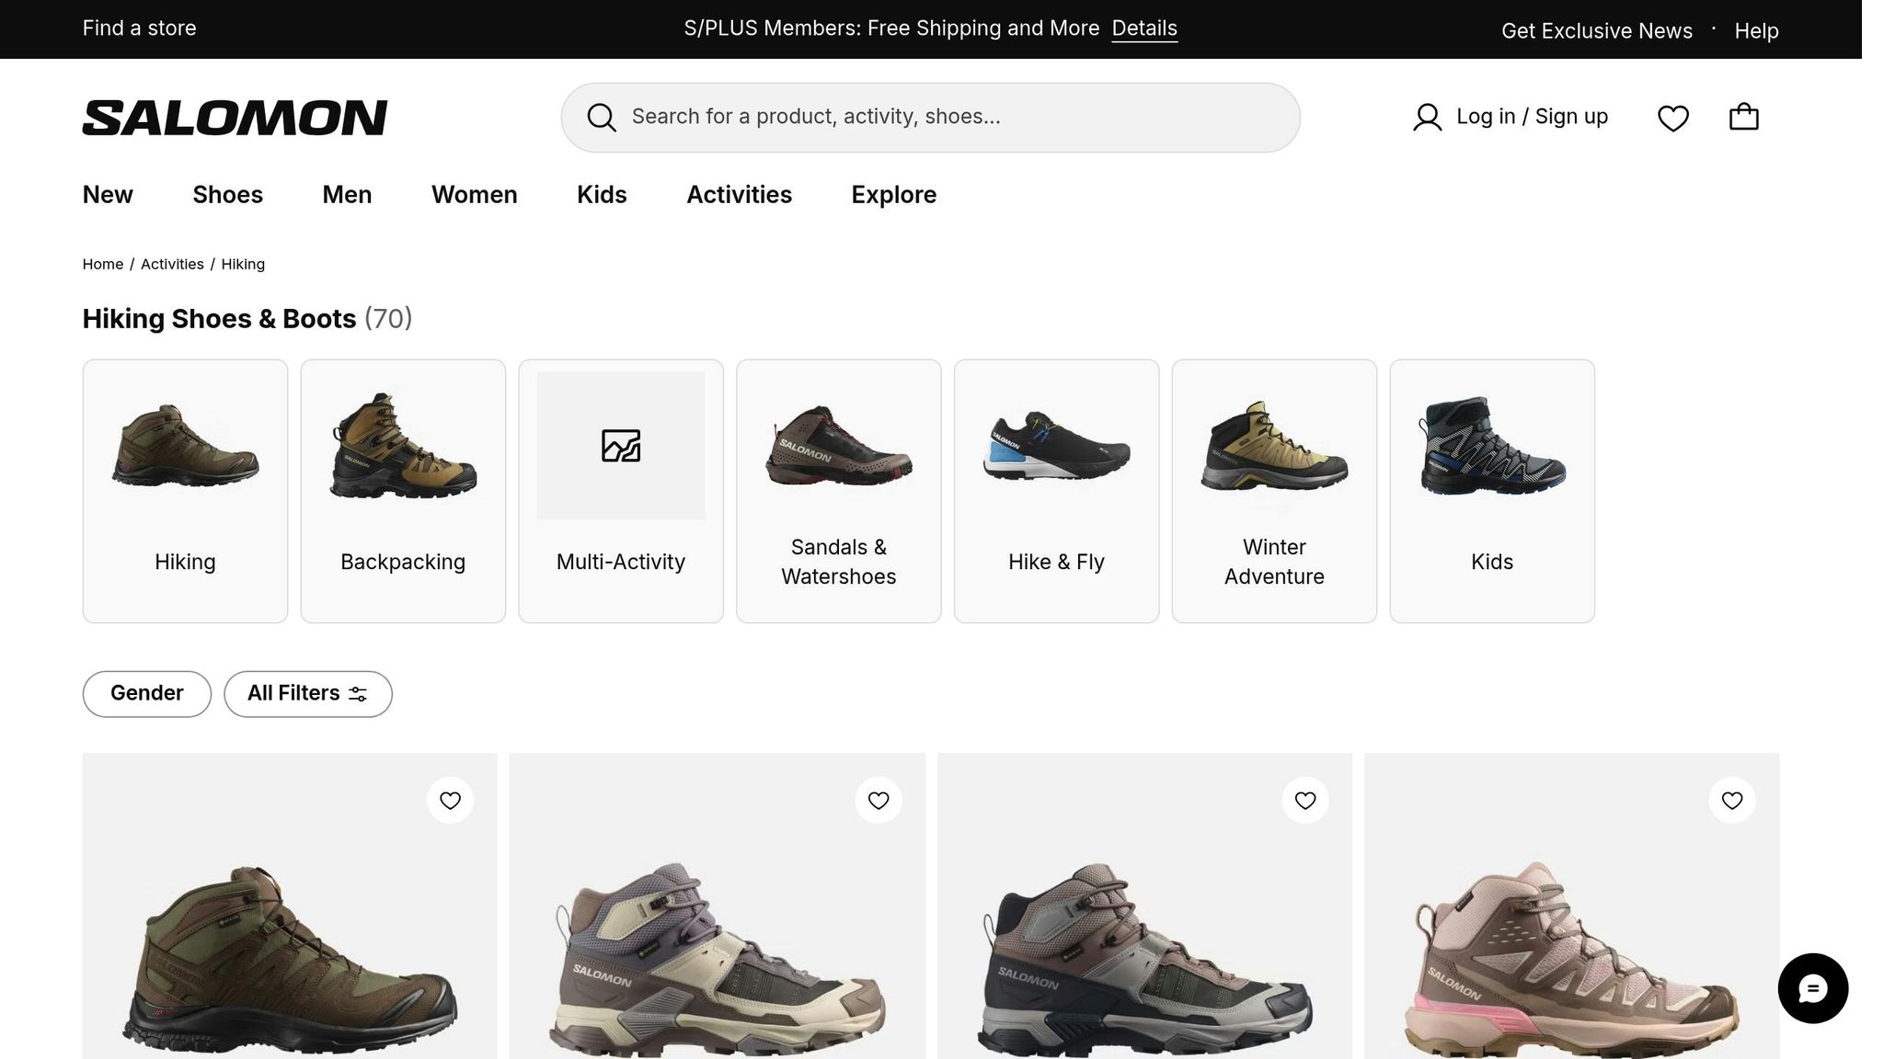The width and height of the screenshot is (1884, 1059).
Task: Open the shopping bag cart
Action: tap(1743, 117)
